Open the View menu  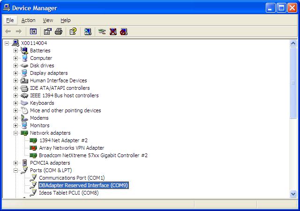48,20
